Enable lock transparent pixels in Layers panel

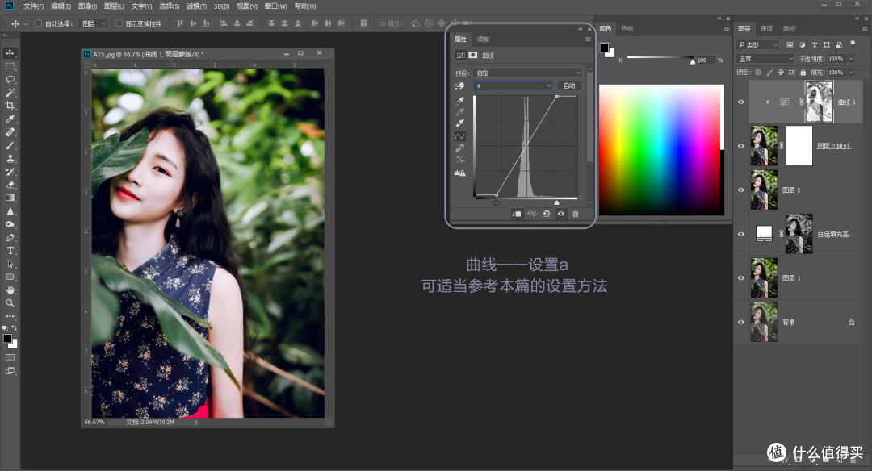pos(759,72)
